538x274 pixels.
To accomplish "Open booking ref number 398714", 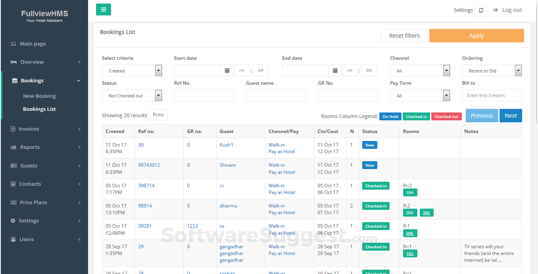I will pyautogui.click(x=146, y=185).
